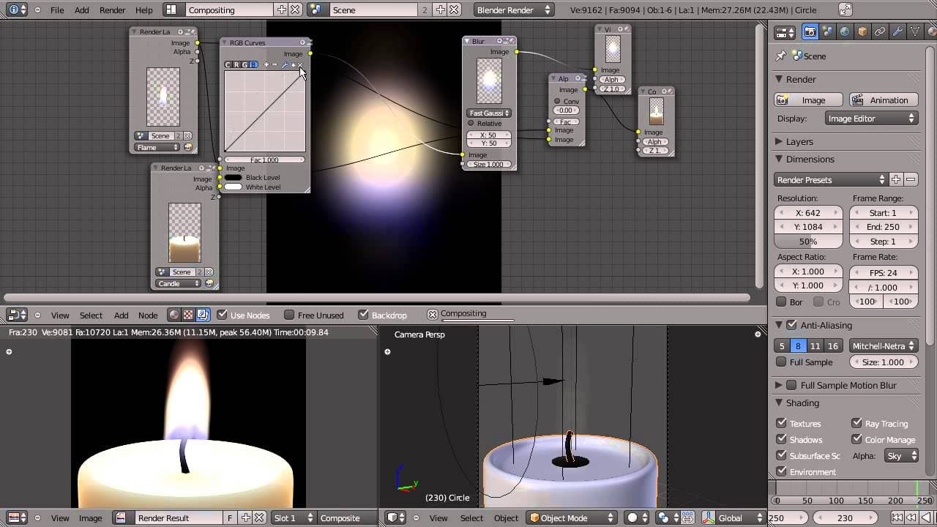Uncheck the Ray Tracing option
Image resolution: width=937 pixels, height=527 pixels.
(x=856, y=423)
